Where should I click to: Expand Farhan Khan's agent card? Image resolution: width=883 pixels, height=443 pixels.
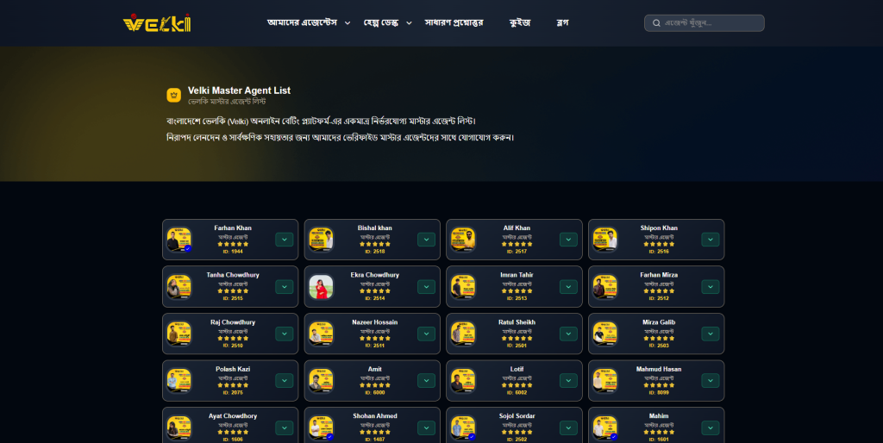285,240
